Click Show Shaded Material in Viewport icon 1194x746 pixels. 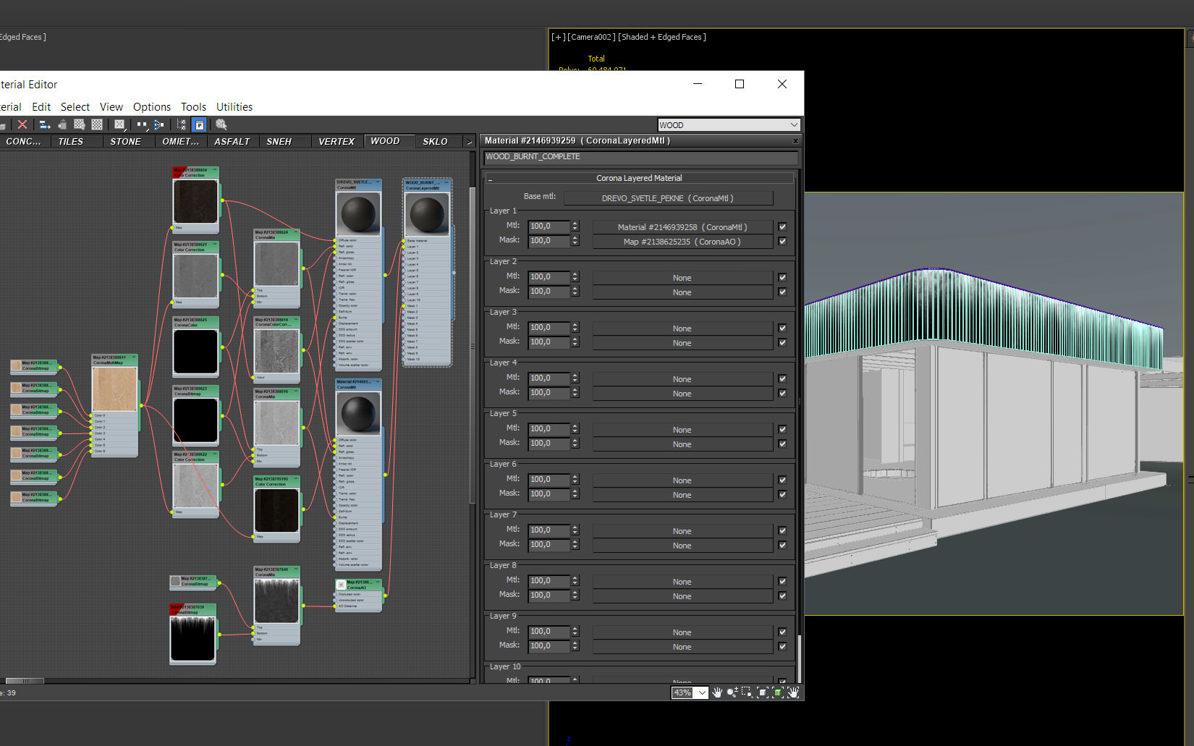80,124
